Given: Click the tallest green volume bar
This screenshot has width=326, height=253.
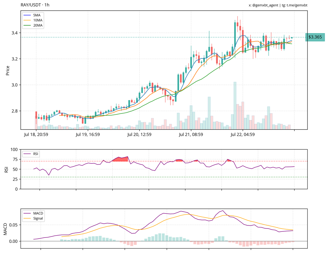Looking at the screenshot, I should 235,106.
